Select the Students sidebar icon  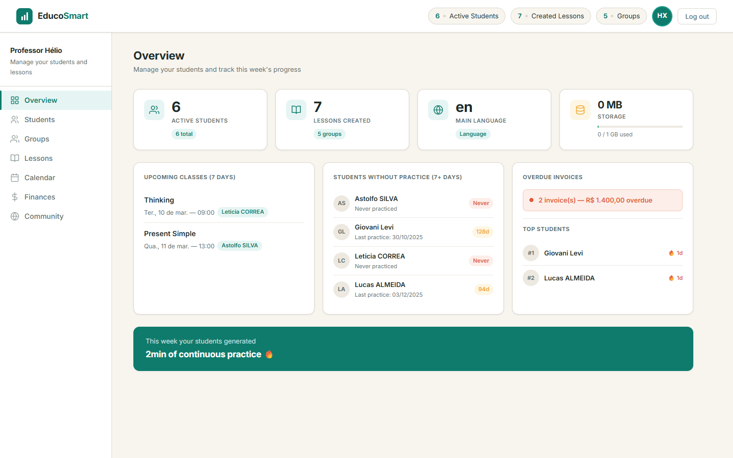[x=16, y=120]
